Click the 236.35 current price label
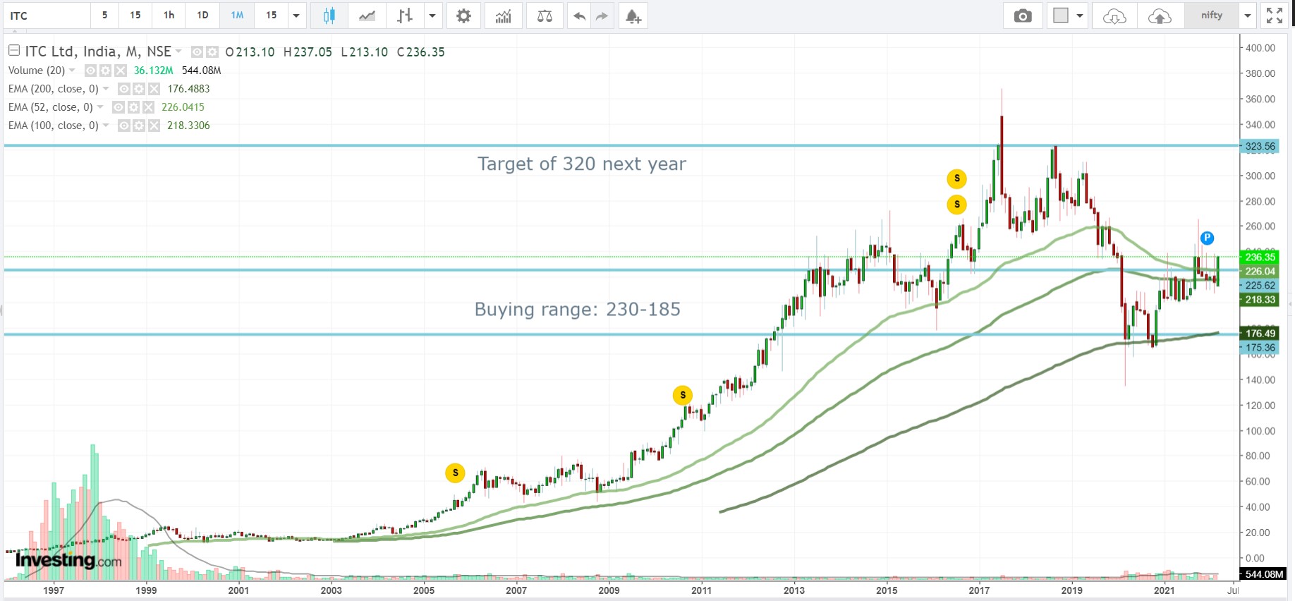Image resolution: width=1295 pixels, height=601 pixels. coord(1260,257)
